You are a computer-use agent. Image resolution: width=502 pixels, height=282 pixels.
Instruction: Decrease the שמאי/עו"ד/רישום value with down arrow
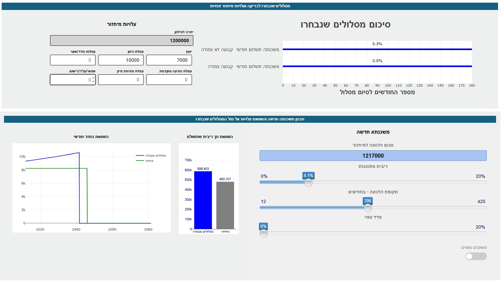tap(93, 81)
